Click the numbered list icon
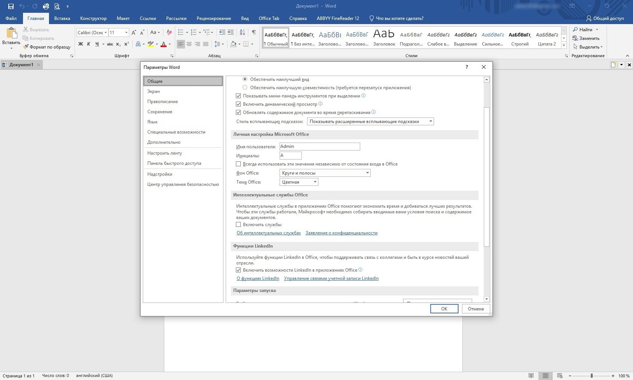The image size is (633, 380). tap(194, 33)
